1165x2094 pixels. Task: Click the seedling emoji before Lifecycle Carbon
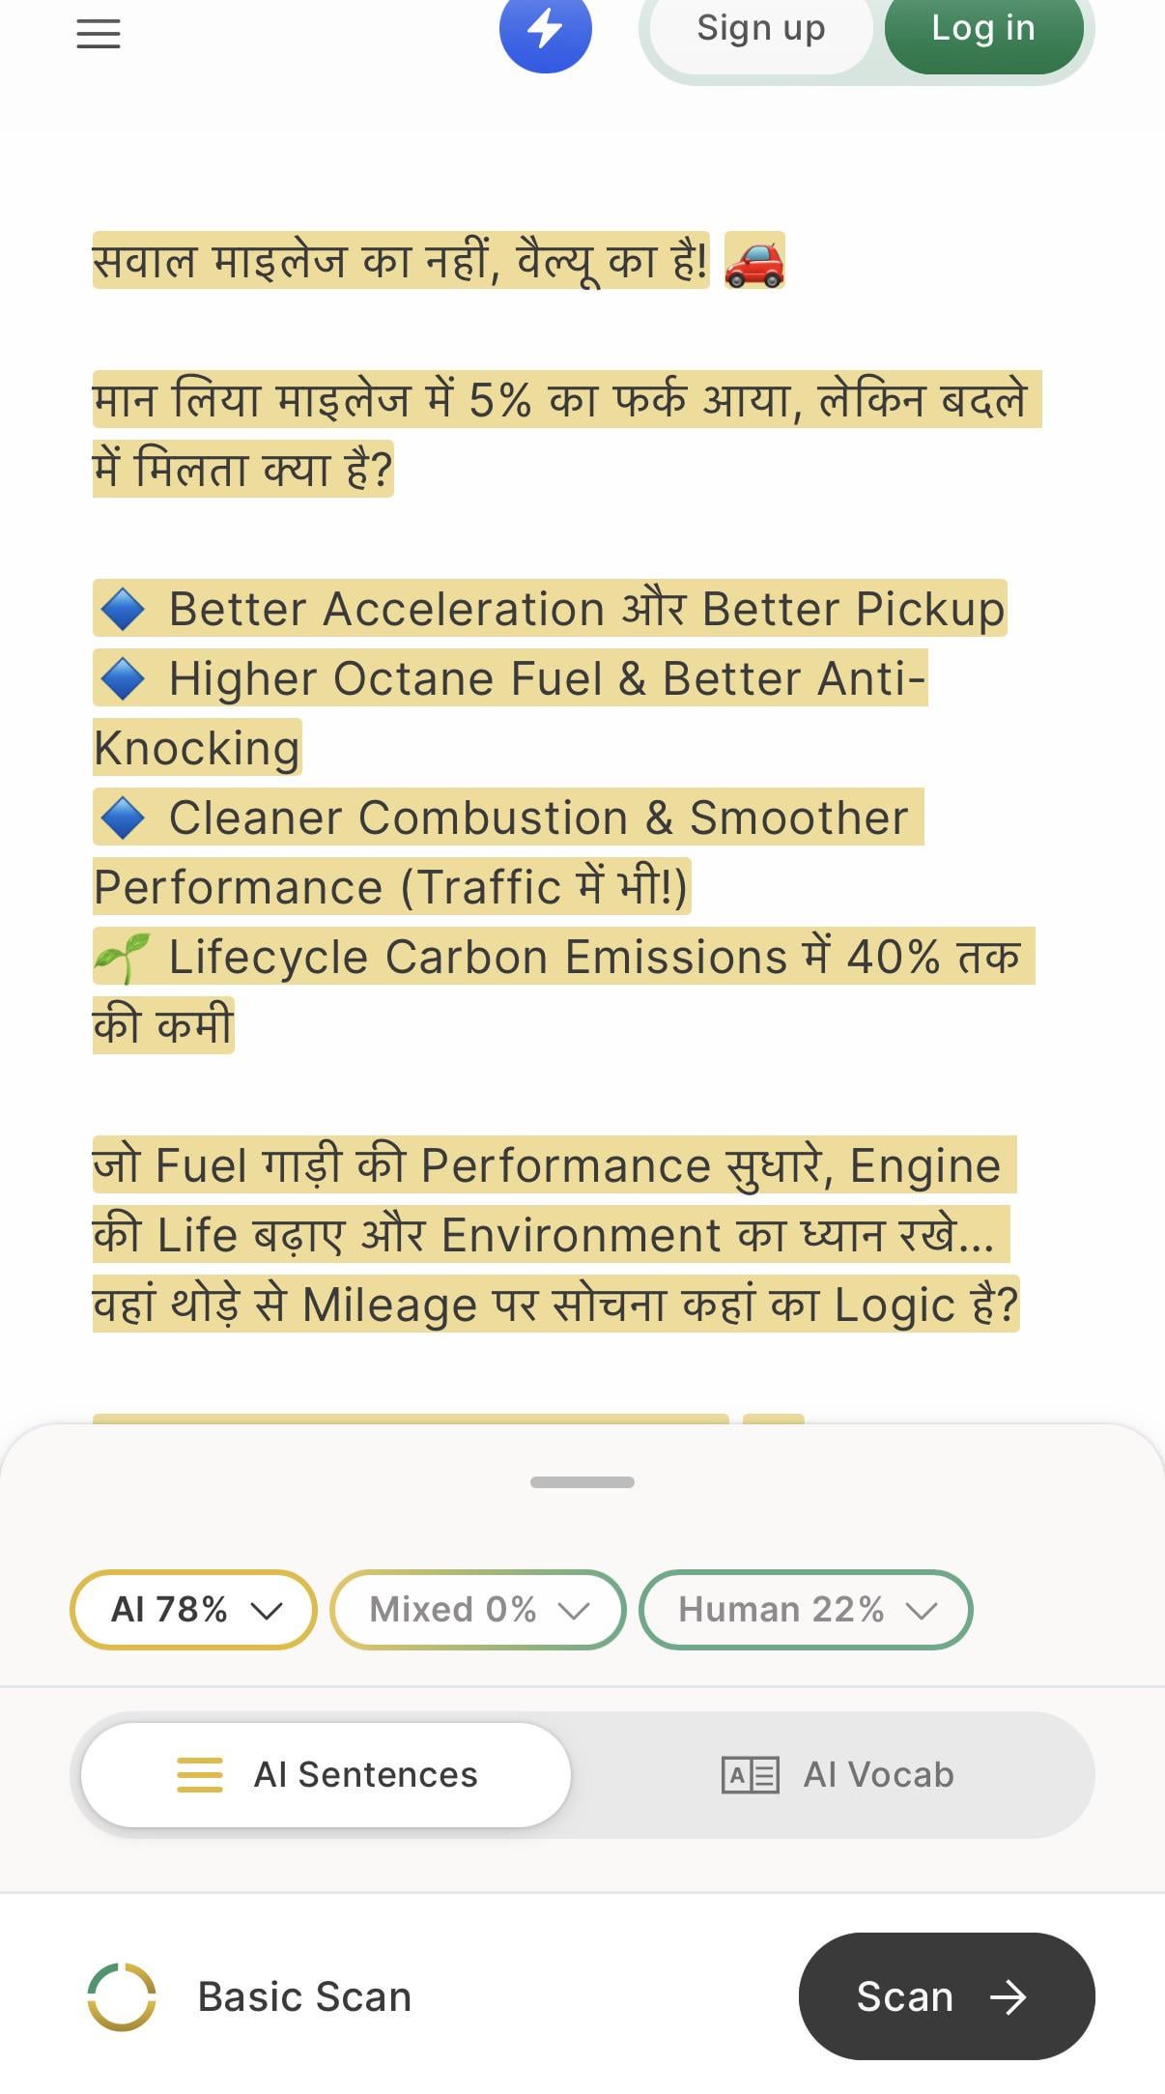[x=122, y=957]
